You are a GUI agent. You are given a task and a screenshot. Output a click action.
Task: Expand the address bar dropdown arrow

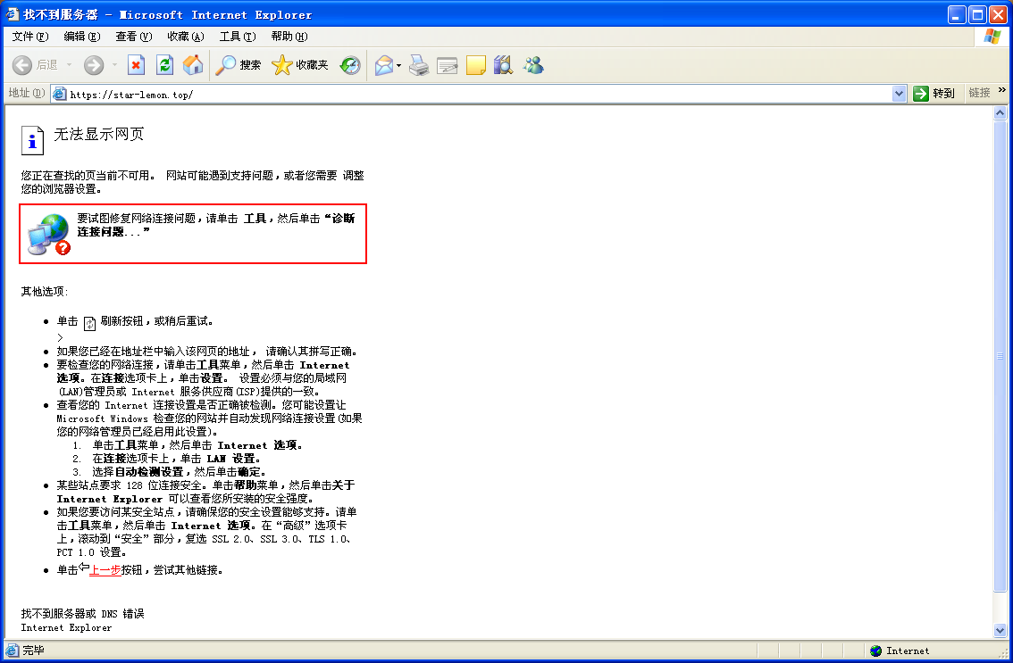click(899, 95)
